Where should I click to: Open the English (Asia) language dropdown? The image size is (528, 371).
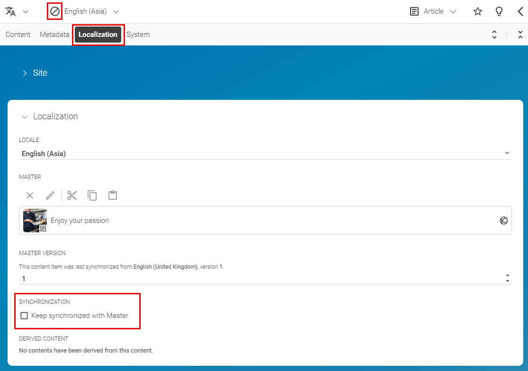pos(116,11)
